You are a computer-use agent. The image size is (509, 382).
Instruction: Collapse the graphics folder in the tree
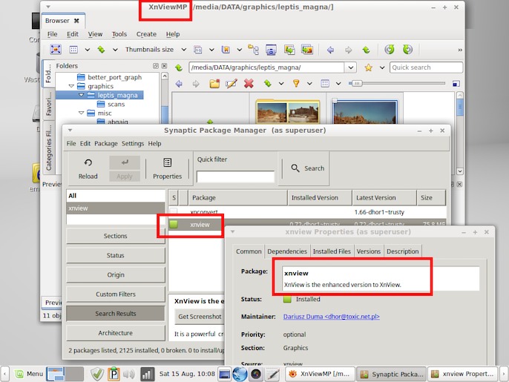pyautogui.click(x=71, y=86)
